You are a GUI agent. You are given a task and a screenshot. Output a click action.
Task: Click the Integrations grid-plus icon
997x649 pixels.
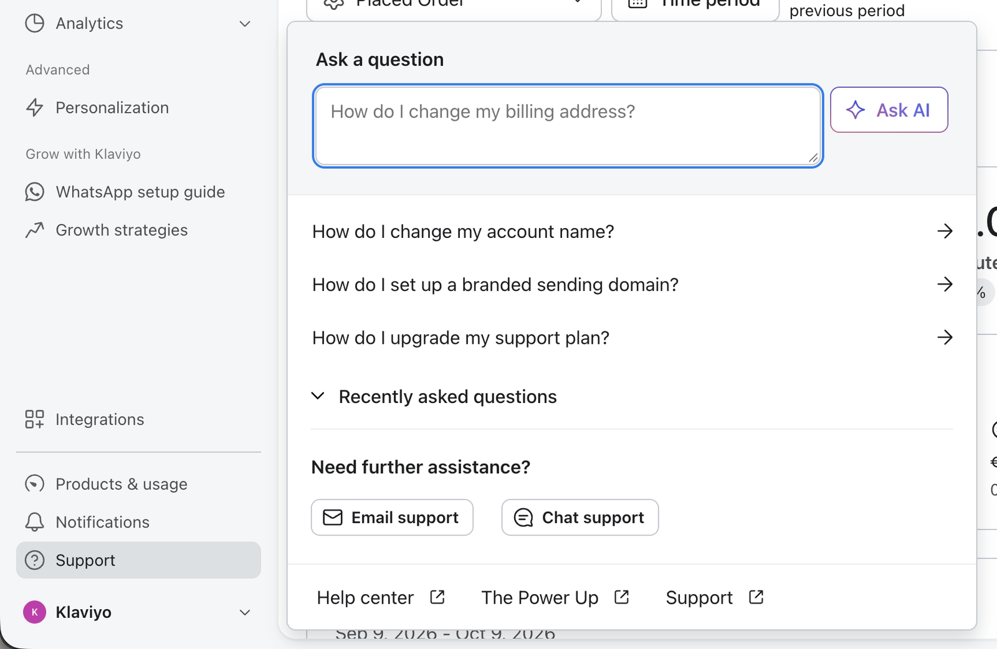pos(35,419)
